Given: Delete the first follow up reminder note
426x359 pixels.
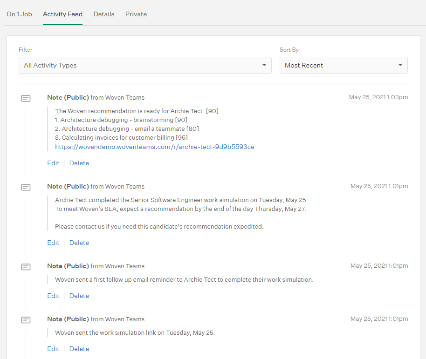Looking at the screenshot, I should coord(79,296).
